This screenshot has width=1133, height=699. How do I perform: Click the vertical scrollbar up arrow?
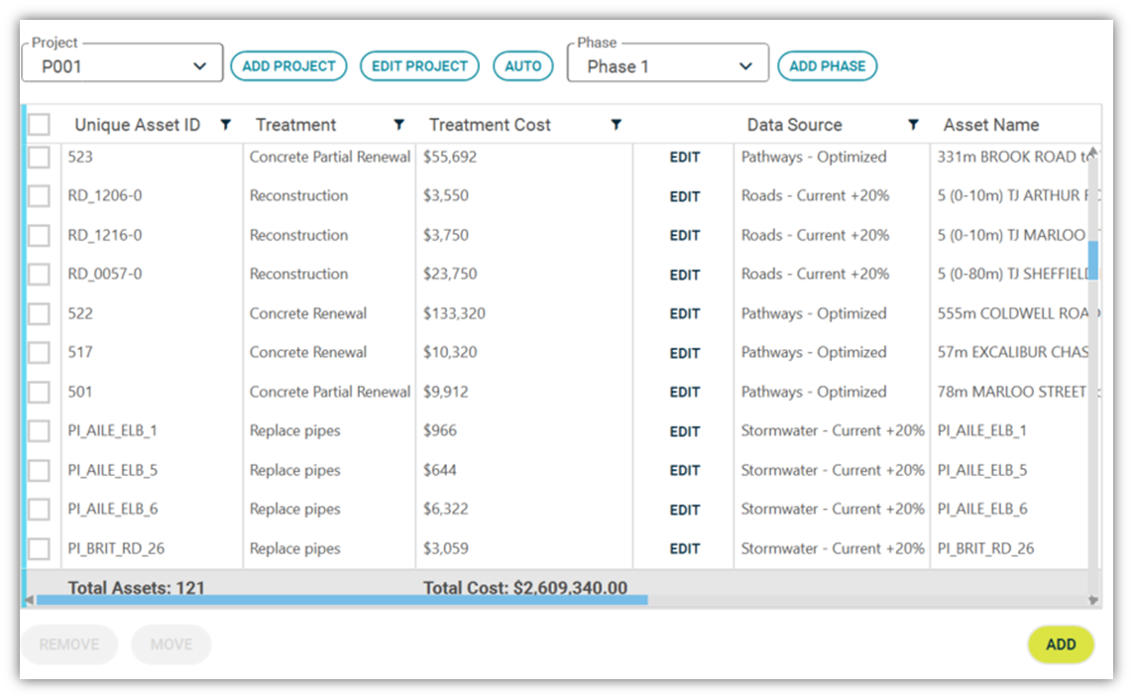(1093, 151)
